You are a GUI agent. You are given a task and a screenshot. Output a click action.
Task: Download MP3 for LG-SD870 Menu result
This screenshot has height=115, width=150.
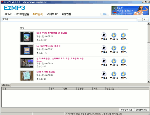123,49
